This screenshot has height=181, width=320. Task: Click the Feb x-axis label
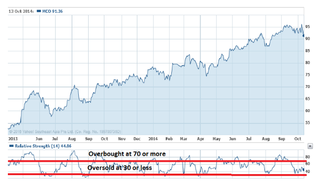[x=169, y=139]
